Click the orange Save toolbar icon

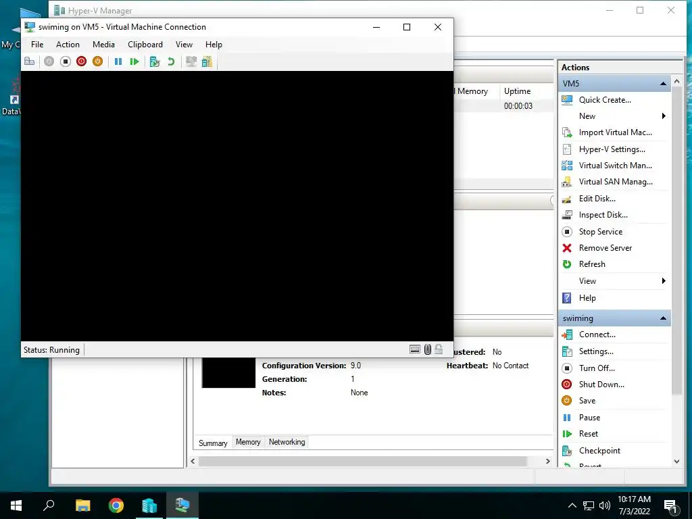[97, 61]
